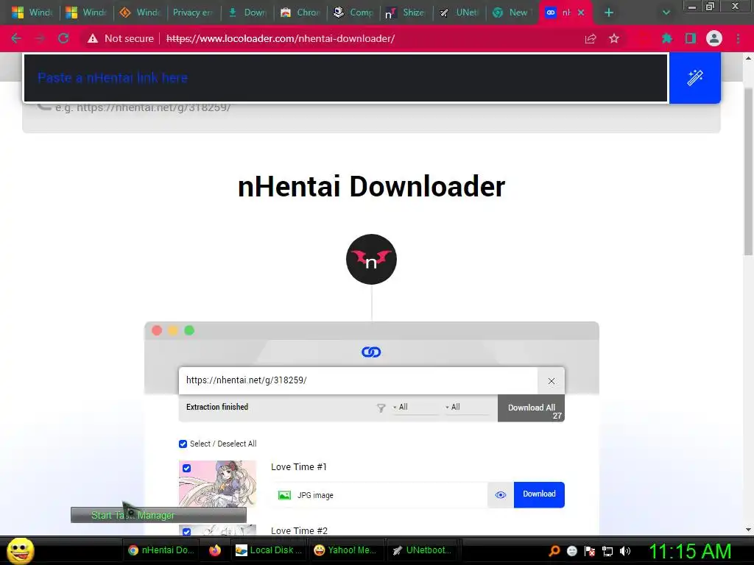754x565 pixels.
Task: Preview Love Time #1 with the eye icon
Action: pyautogui.click(x=501, y=495)
